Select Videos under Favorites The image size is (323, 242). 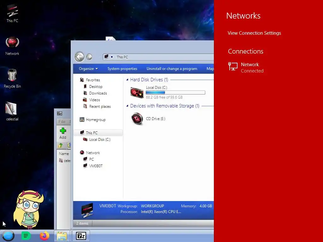[95, 100]
